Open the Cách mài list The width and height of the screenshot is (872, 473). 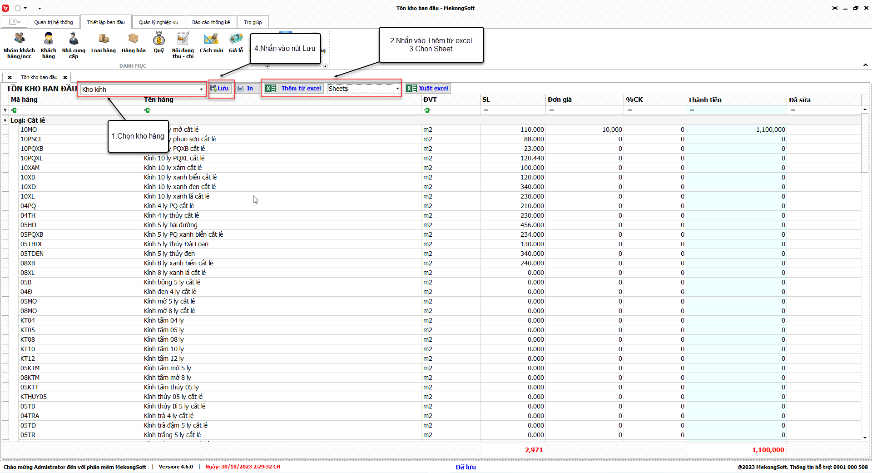[x=211, y=43]
